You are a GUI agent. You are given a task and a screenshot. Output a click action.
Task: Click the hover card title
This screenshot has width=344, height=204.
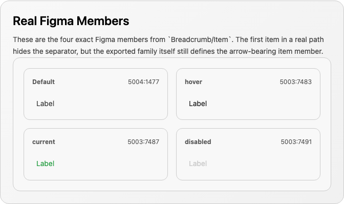click(193, 82)
